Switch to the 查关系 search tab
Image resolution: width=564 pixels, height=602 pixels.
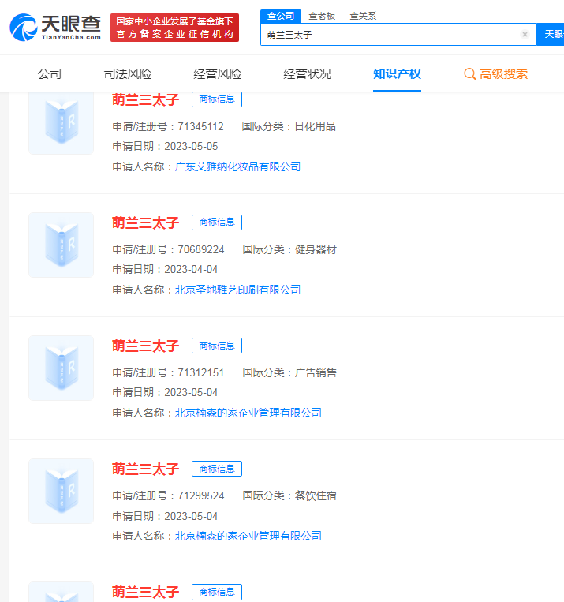coord(363,16)
